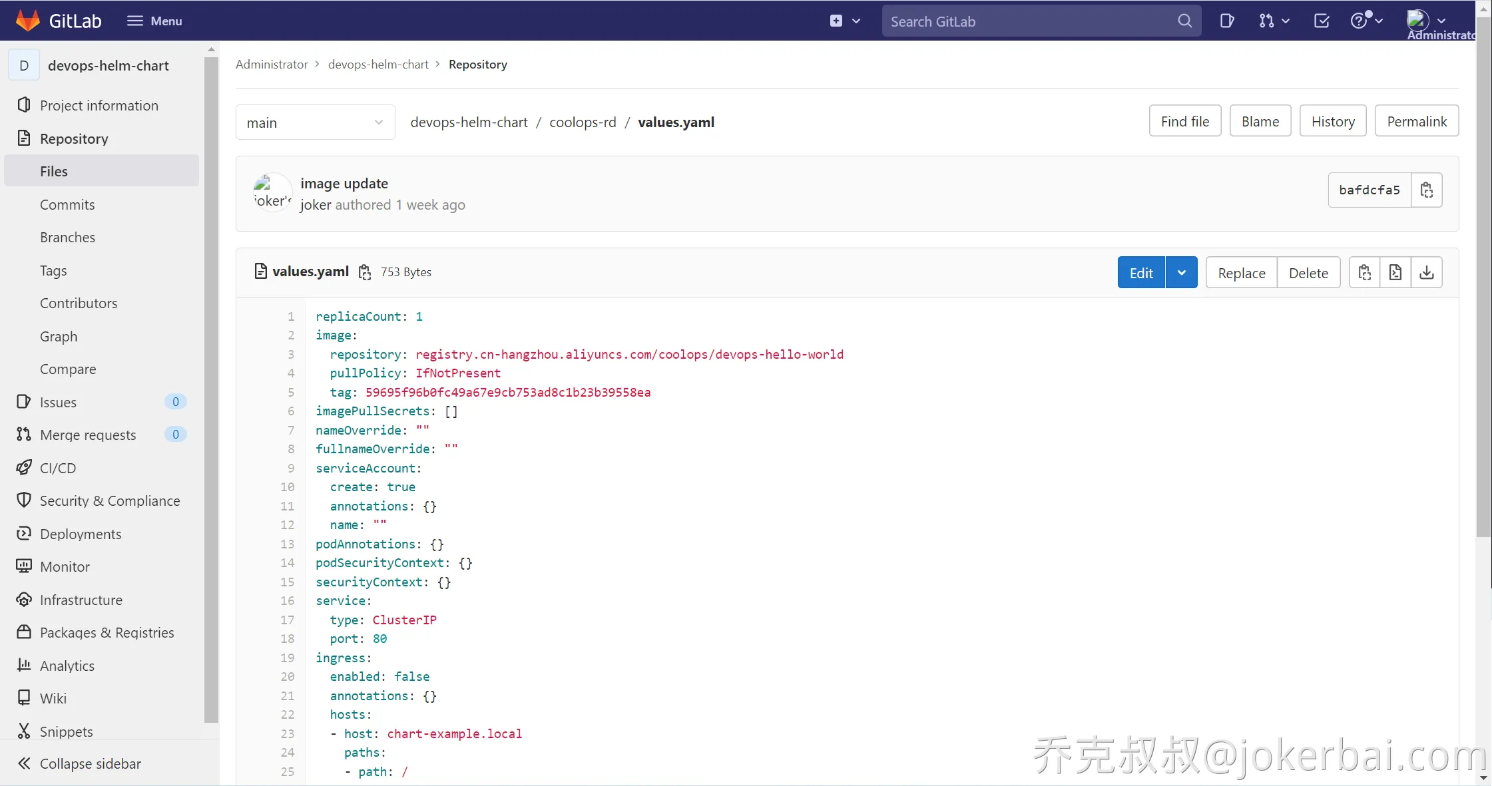Click the Packages & Registries icon

[x=23, y=632]
